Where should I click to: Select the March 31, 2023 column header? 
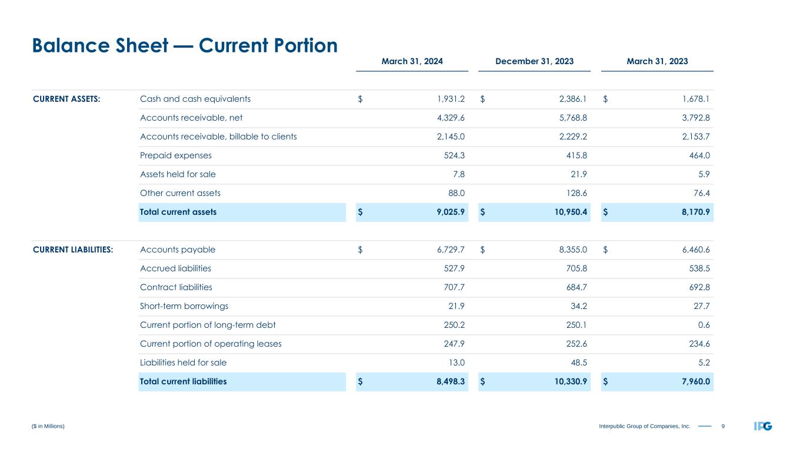(x=657, y=61)
